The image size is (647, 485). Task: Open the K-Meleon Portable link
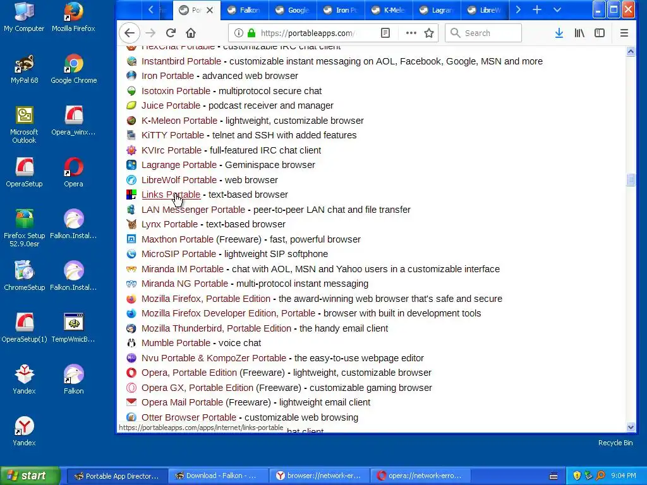coord(179,121)
